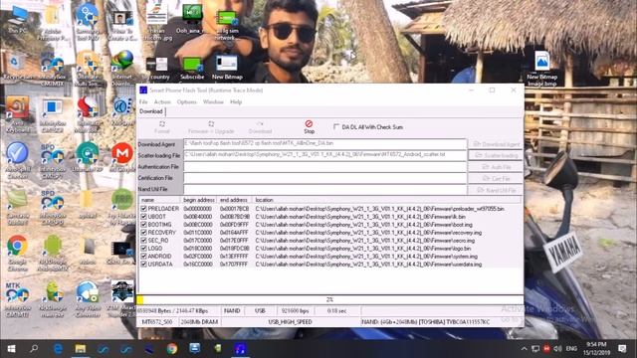637x358 pixels.
Task: Open Google Chrome desktop shortcut
Action: (x=17, y=253)
